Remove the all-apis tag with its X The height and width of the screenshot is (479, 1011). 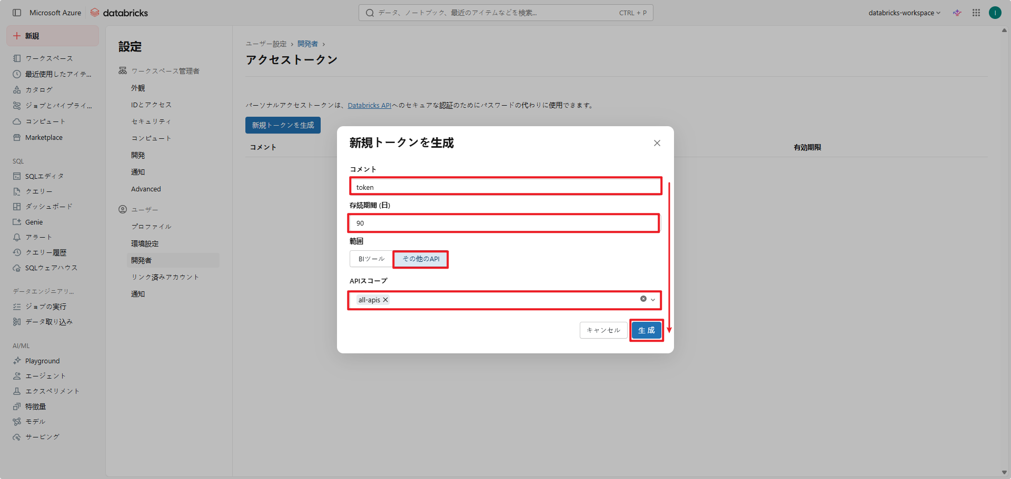click(385, 300)
